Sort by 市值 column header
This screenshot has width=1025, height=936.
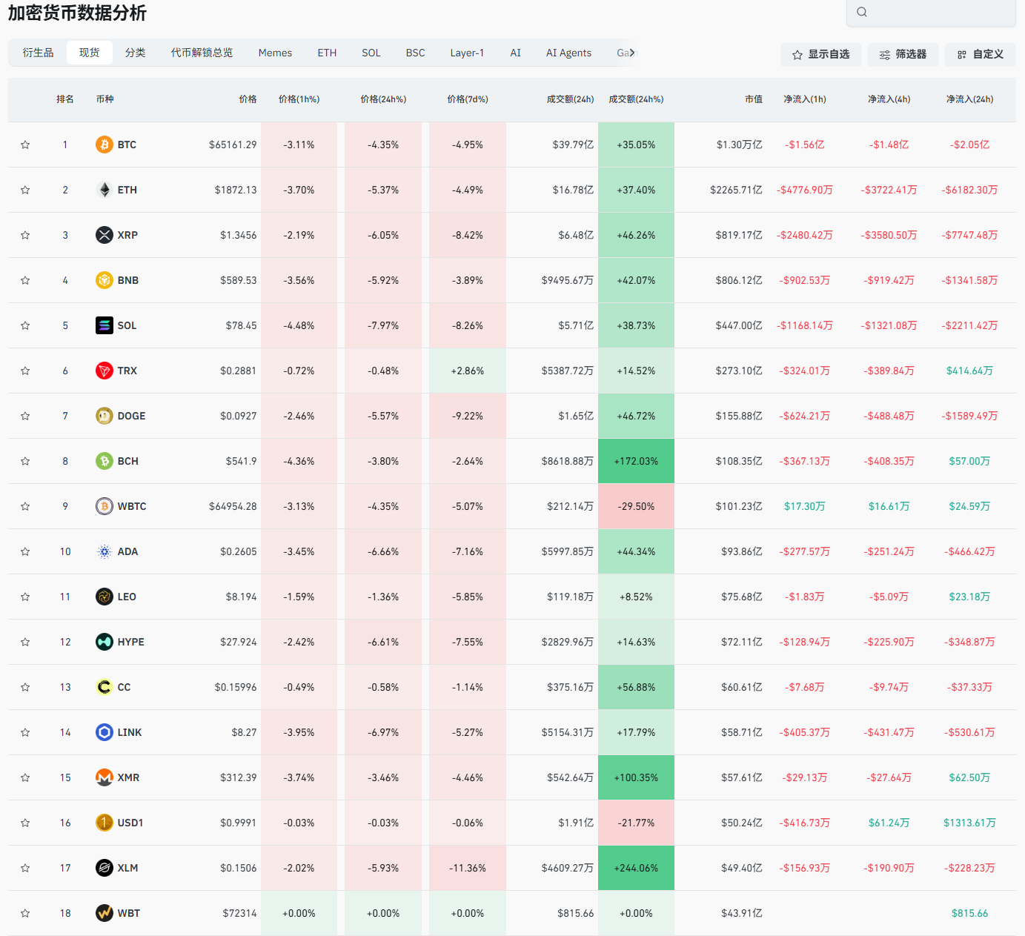(x=753, y=99)
